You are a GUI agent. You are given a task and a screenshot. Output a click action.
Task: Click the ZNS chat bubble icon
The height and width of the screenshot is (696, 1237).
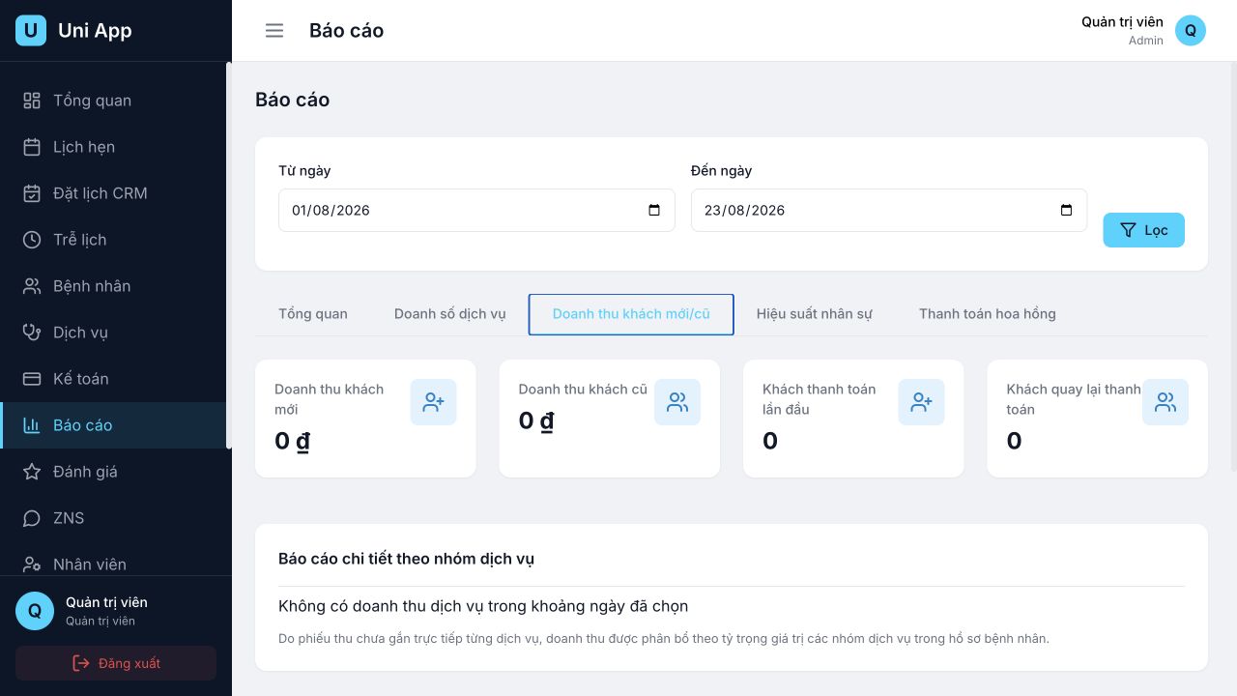point(32,518)
